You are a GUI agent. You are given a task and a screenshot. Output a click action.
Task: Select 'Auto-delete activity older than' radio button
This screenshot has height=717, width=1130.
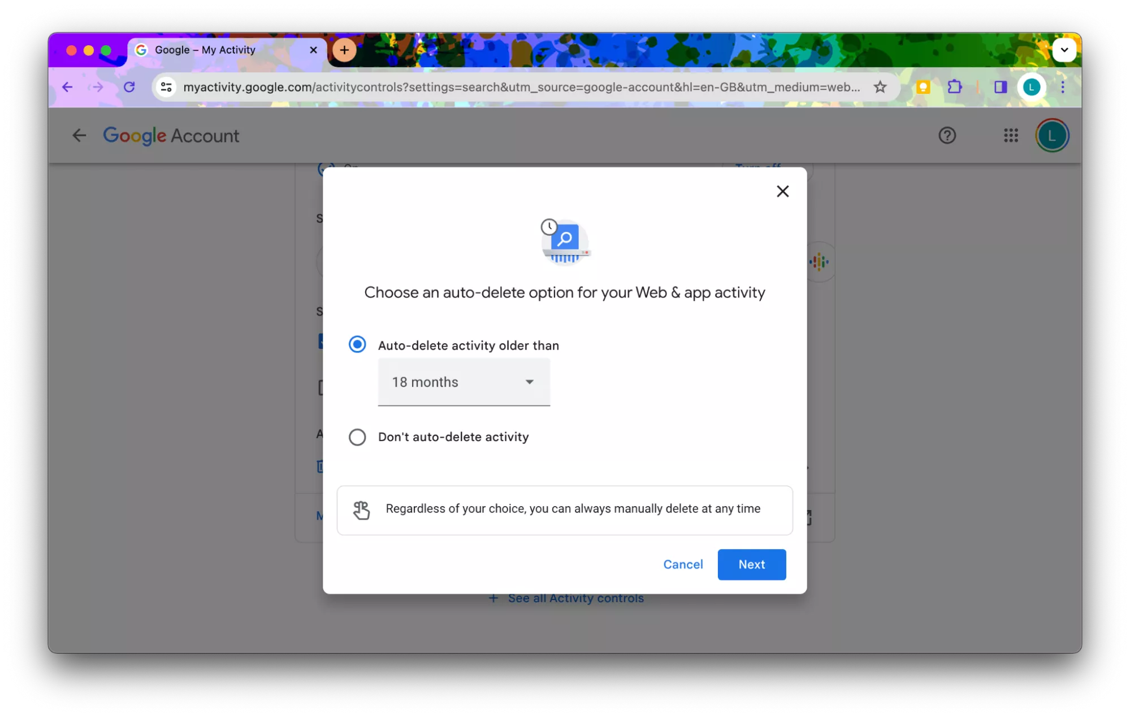[357, 344]
